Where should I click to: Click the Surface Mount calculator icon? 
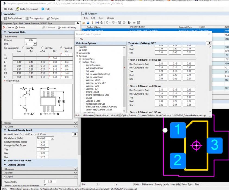(x=5, y=18)
